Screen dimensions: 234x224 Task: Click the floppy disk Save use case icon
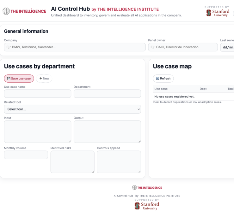point(9,79)
